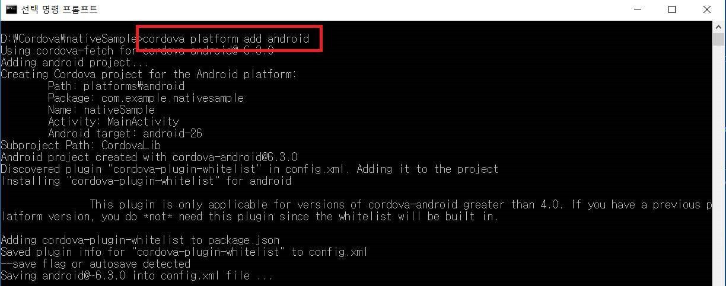Click the 'Android target: android-26' line
The image size is (726, 286).
[125, 133]
